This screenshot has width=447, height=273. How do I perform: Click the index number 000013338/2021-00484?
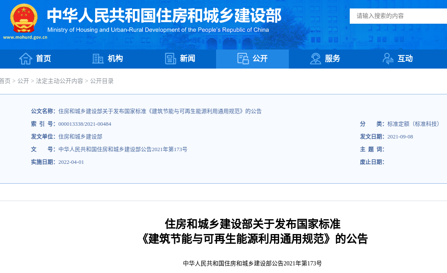click(x=85, y=124)
